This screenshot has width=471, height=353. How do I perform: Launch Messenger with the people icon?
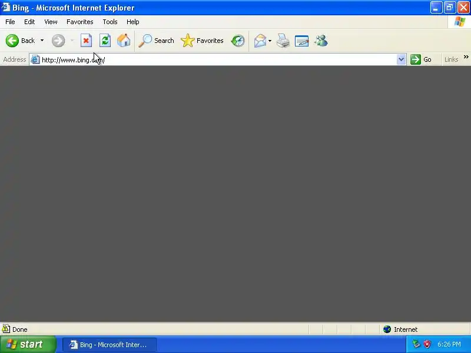point(321,41)
